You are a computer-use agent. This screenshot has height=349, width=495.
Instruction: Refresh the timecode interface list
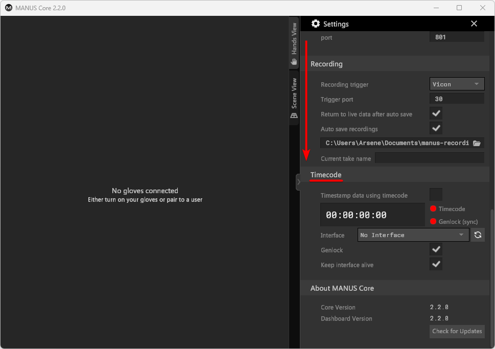(478, 235)
